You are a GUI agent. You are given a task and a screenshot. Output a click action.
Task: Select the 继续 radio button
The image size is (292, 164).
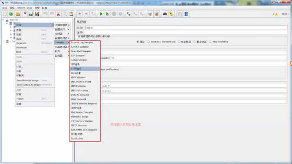pyautogui.click(x=138, y=42)
